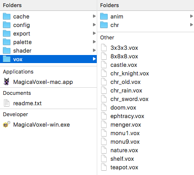Click the menger.vox file icon

coord(104,124)
